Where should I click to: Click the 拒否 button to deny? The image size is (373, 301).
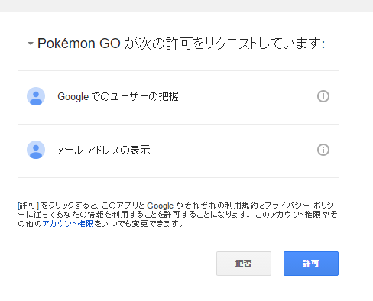(x=244, y=264)
